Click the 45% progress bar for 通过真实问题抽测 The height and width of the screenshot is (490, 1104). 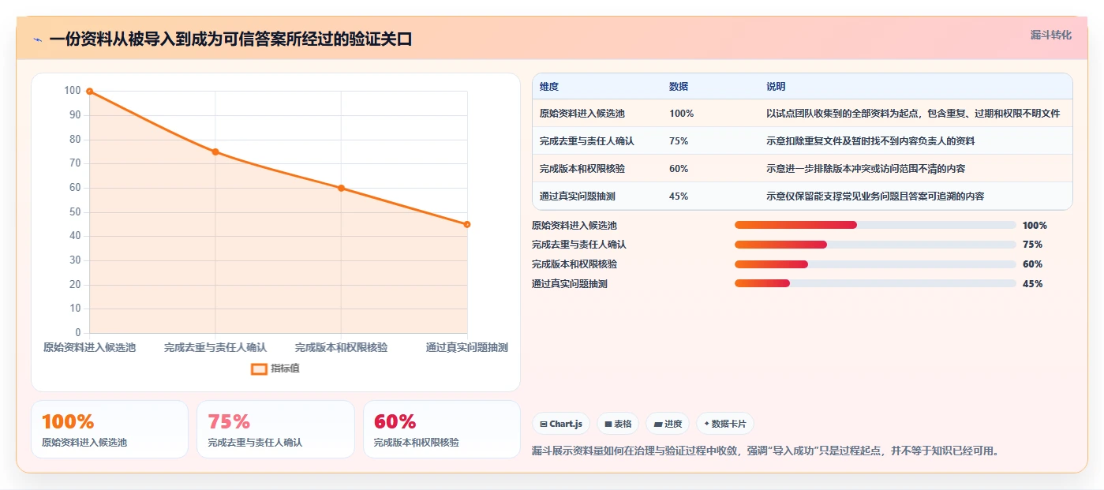(875, 283)
